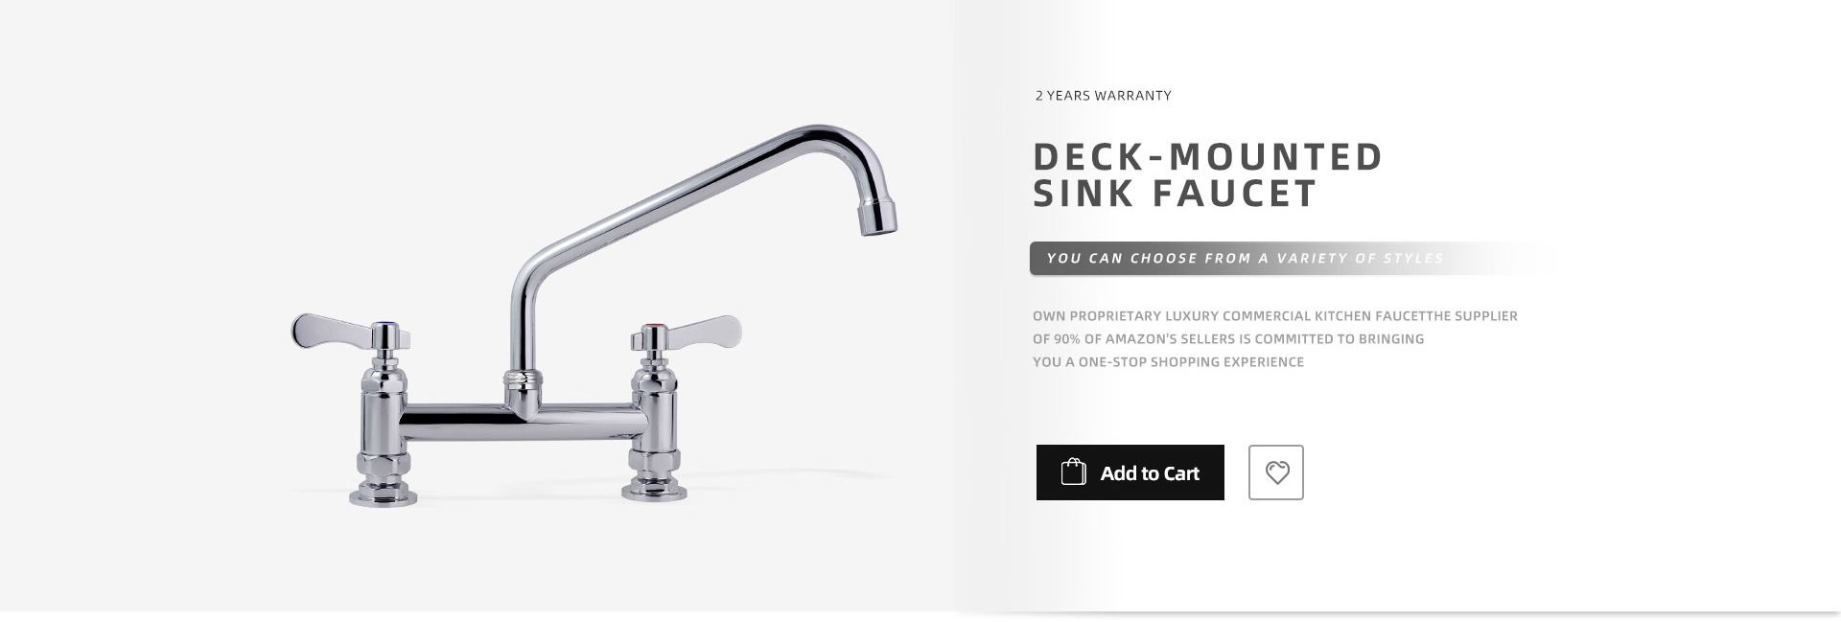Image resolution: width=1841 pixels, height=622 pixels.
Task: Click the right base mounting flange
Action: click(x=655, y=492)
